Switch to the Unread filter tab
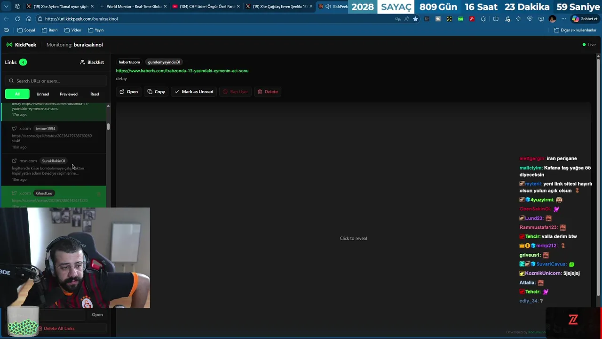Image resolution: width=602 pixels, height=339 pixels. click(43, 94)
